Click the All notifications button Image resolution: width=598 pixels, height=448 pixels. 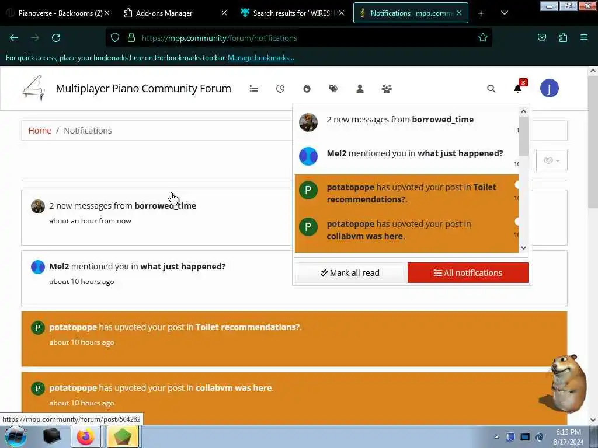[x=468, y=273]
